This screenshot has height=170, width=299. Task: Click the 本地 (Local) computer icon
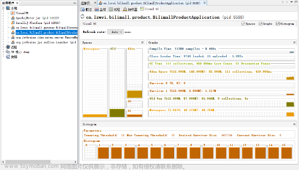click(8, 8)
